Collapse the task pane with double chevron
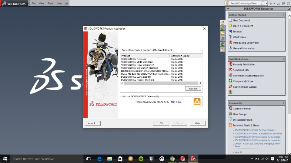Viewport: 291px width, 163px height. coord(228,9)
